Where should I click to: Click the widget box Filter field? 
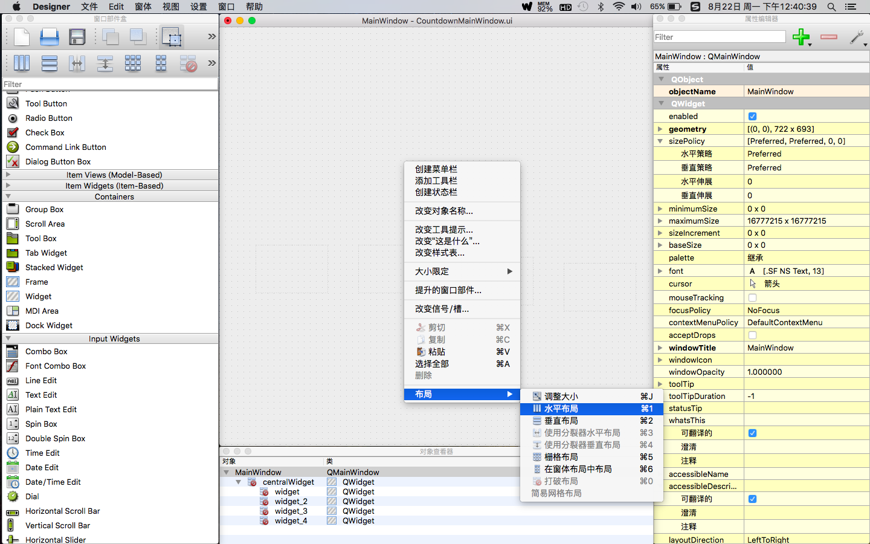pyautogui.click(x=110, y=84)
